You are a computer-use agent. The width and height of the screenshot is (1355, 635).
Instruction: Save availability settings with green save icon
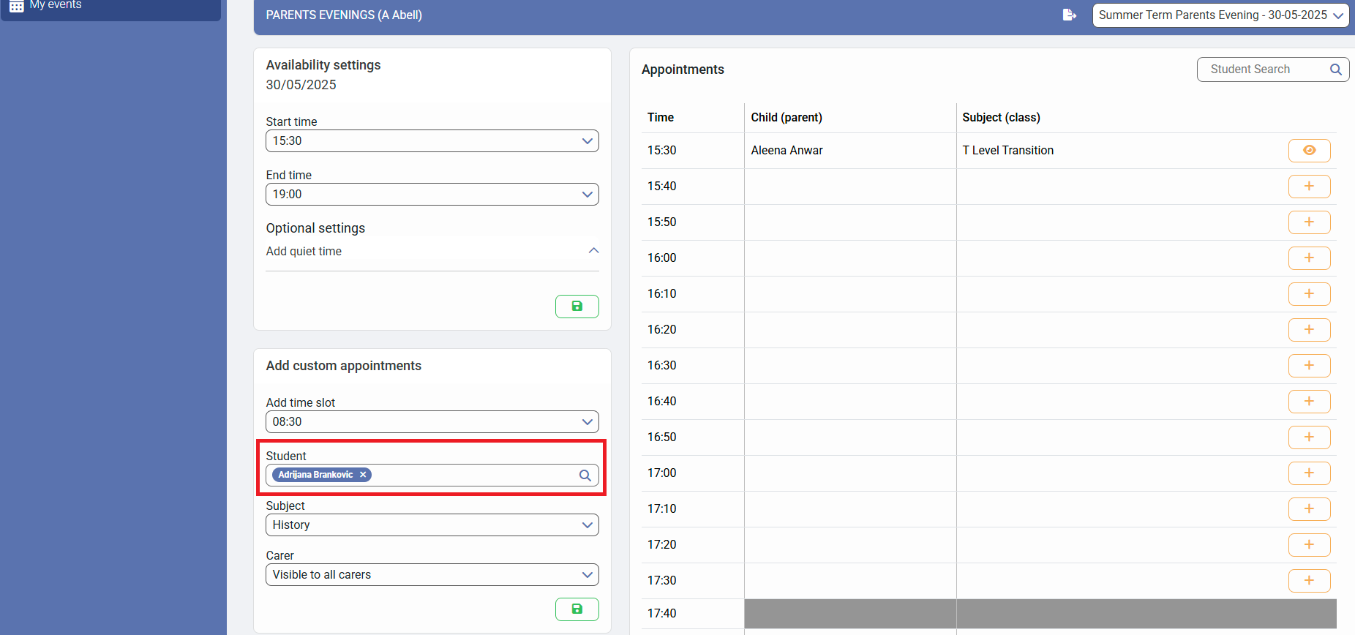pos(577,307)
